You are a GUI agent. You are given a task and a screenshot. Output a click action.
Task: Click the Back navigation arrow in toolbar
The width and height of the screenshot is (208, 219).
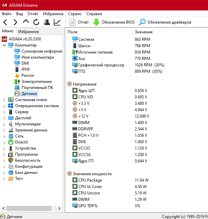5,22
